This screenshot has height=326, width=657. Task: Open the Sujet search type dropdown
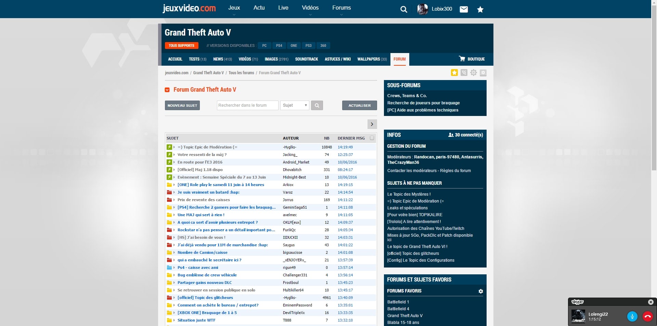pyautogui.click(x=295, y=105)
